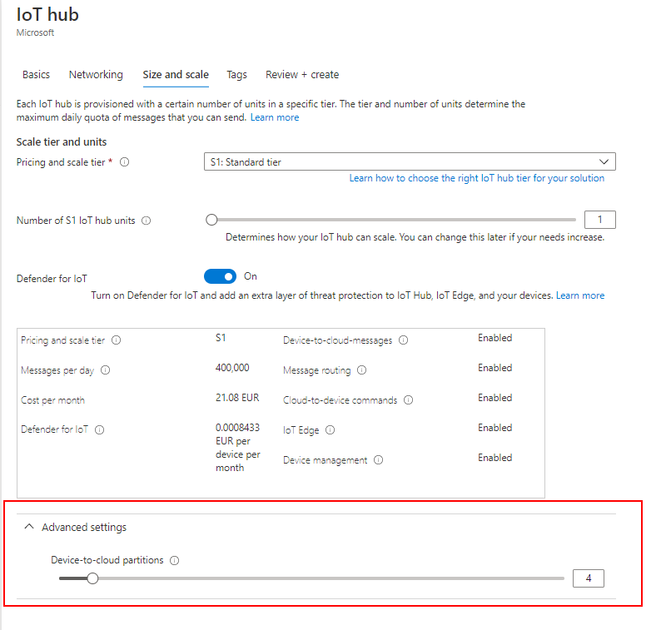Follow the Learn more link about daily quotas
Screen dimensions: 666x630
(275, 117)
